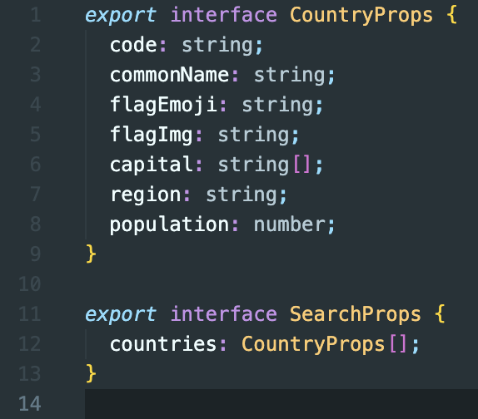
Task: Click line number 6 in the gutter
Action: tap(36, 165)
